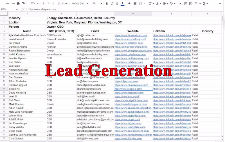
Task: Select the cell with Chris Salman
Action: [x=27, y=138]
